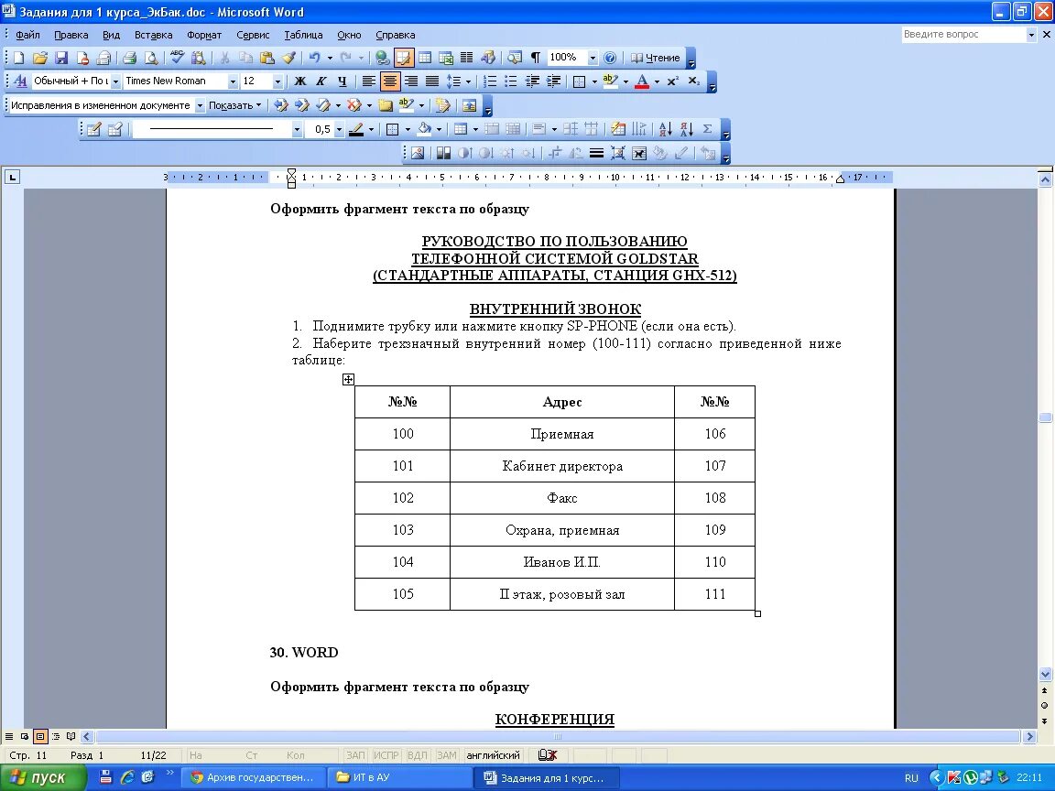Open the zoom percentage dropdown

[593, 58]
